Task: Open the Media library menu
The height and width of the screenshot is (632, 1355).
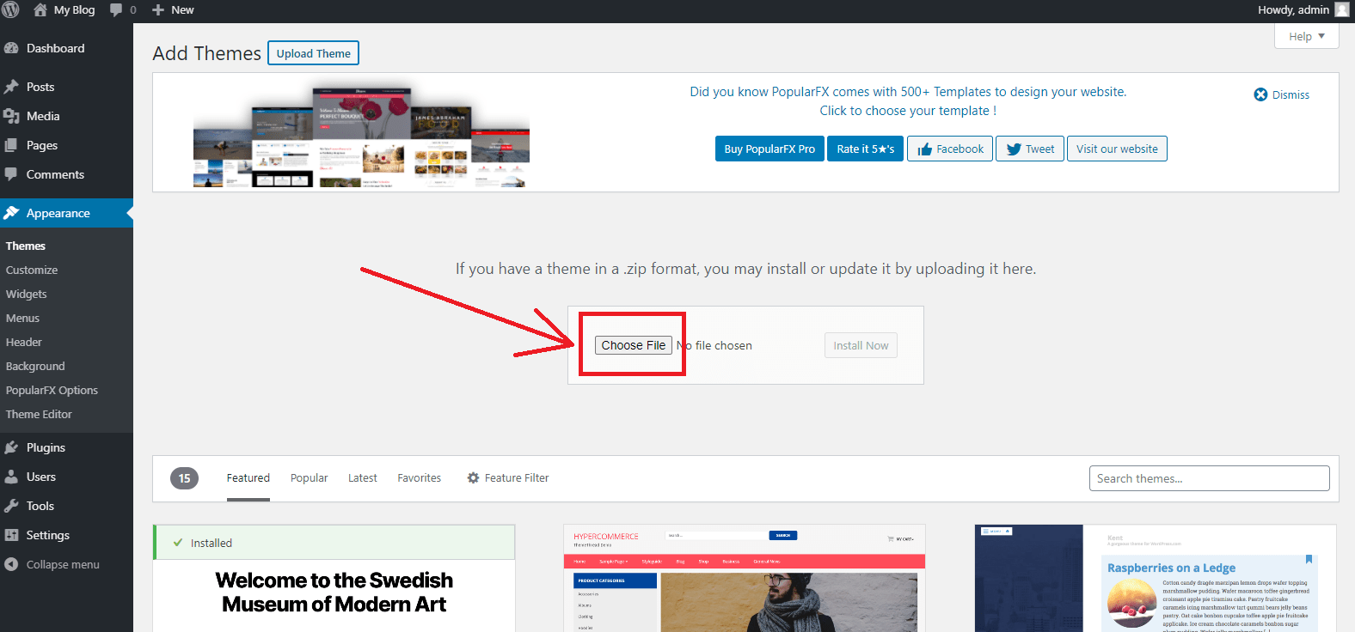Action: click(x=43, y=116)
